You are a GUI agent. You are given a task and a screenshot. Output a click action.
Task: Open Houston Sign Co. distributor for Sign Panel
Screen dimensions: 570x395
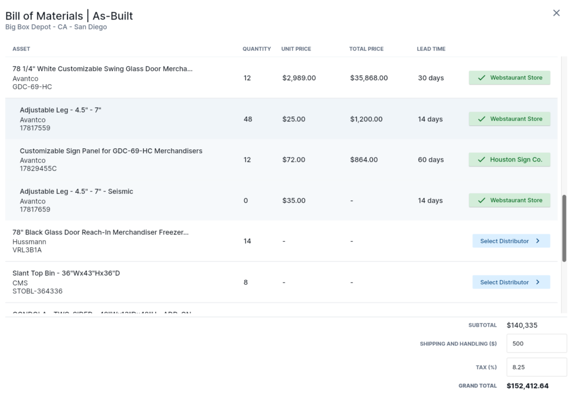[509, 159]
